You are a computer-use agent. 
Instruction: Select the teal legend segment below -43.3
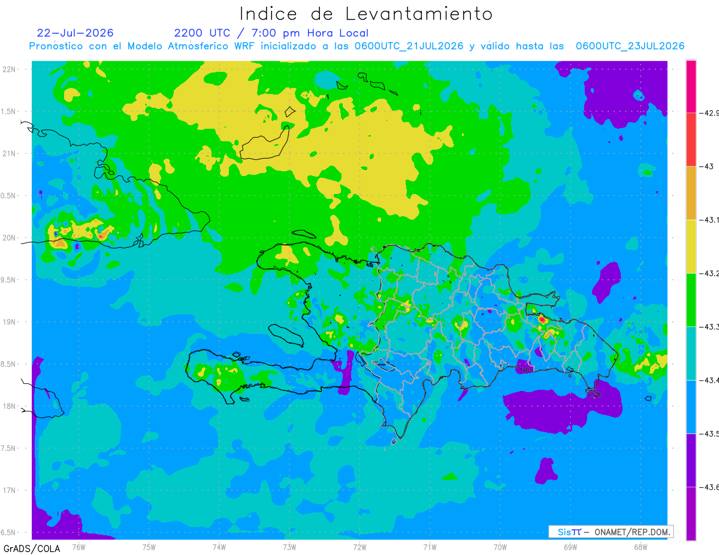691,353
